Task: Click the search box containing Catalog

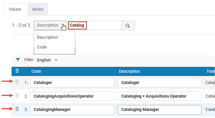Action: coord(94,25)
